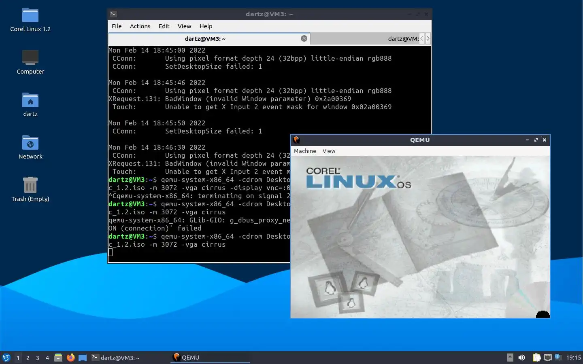Close the first dartz@VM3 terminal tab
The height and width of the screenshot is (364, 583).
304,38
